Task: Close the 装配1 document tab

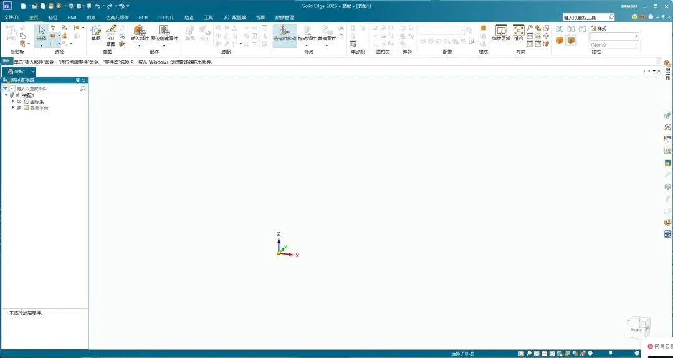Action: tap(32, 72)
